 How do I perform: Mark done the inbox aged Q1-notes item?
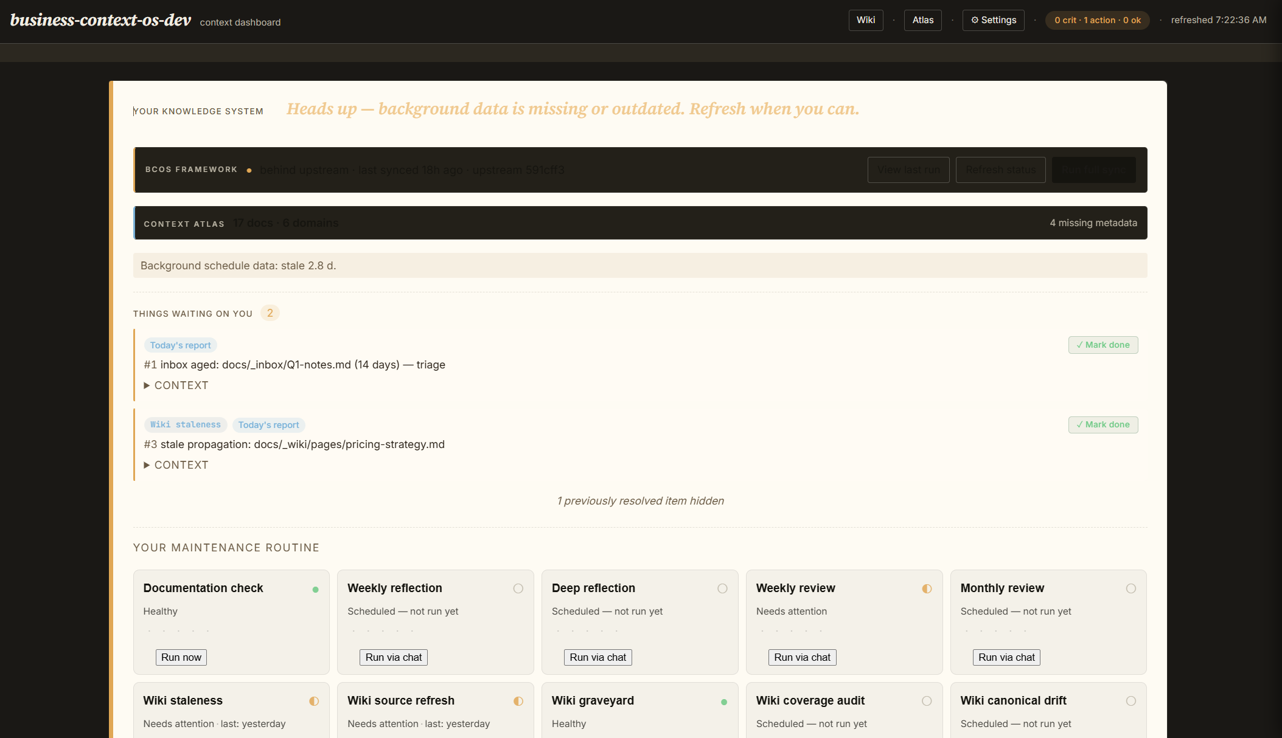tap(1103, 345)
